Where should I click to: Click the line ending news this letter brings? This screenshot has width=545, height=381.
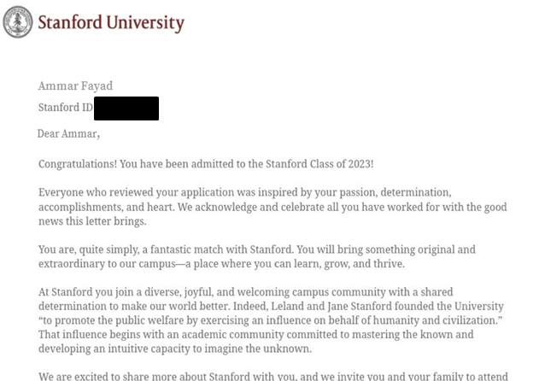coord(92,221)
